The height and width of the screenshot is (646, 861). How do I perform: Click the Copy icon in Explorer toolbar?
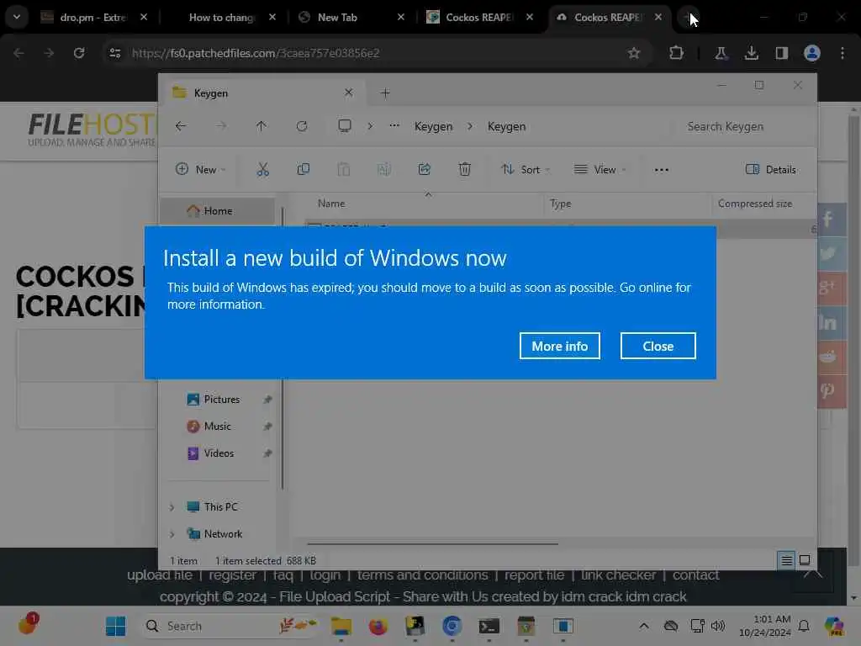pos(303,169)
